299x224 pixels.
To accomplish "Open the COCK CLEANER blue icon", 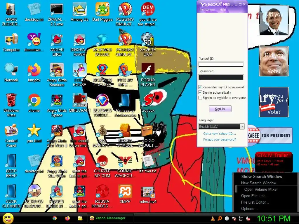I will tap(11, 196).
